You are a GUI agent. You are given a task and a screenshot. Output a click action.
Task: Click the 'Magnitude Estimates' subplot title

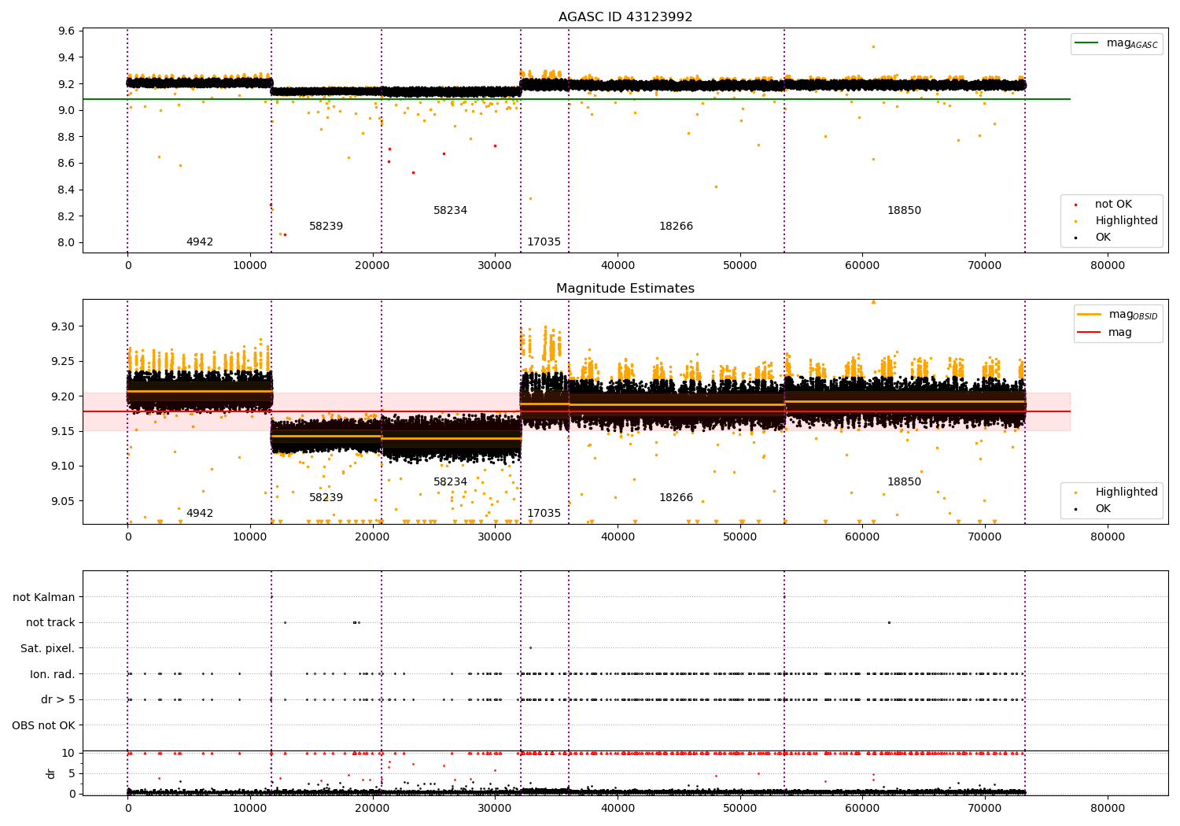pyautogui.click(x=625, y=289)
